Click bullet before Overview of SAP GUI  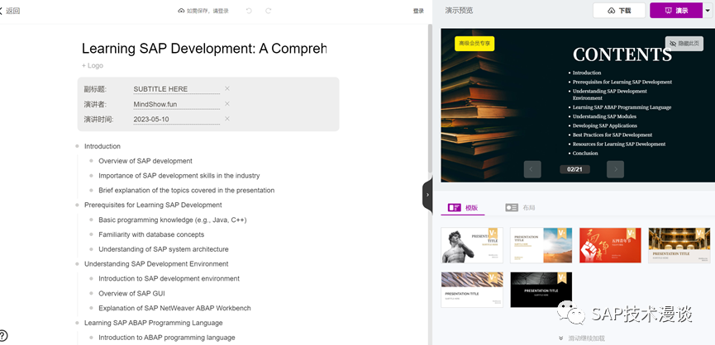coord(91,293)
